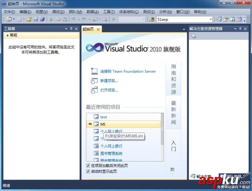Click the Navigate Backward toolbar icon

pyautogui.click(x=95, y=19)
